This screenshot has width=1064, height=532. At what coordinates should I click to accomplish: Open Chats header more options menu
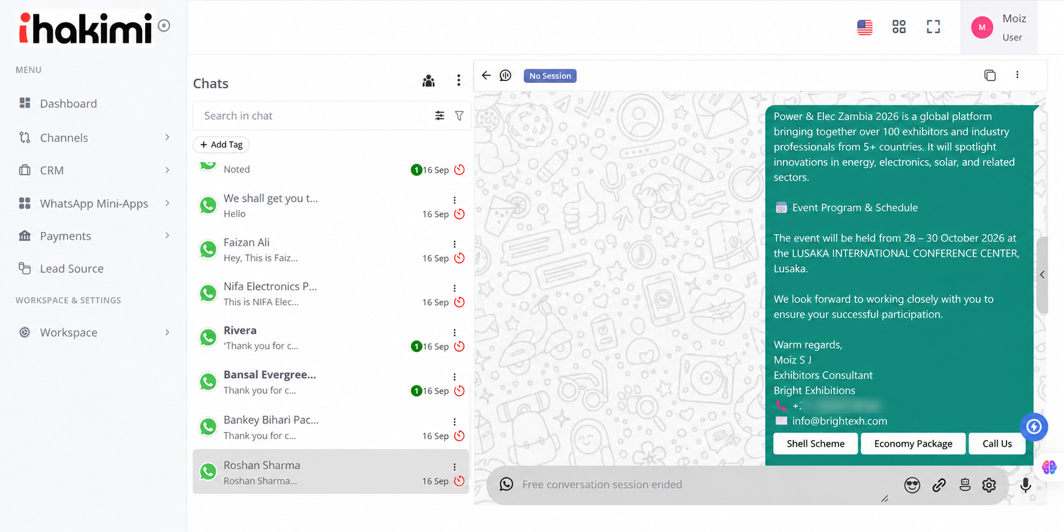tap(459, 80)
